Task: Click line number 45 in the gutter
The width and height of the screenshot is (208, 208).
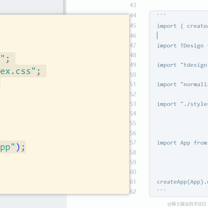Action: click(133, 26)
